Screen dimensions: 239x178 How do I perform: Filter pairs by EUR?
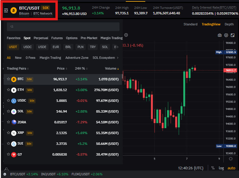[x=56, y=47]
